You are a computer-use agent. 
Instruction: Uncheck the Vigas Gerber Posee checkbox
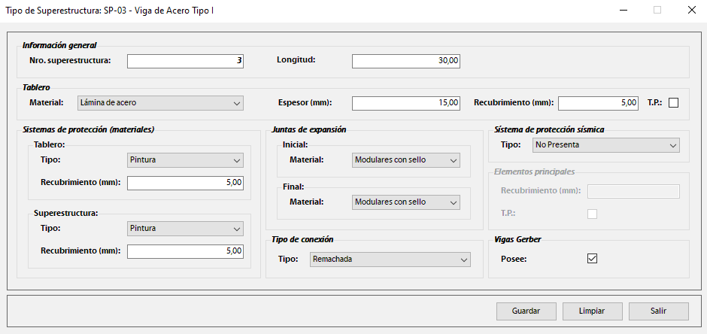click(592, 258)
